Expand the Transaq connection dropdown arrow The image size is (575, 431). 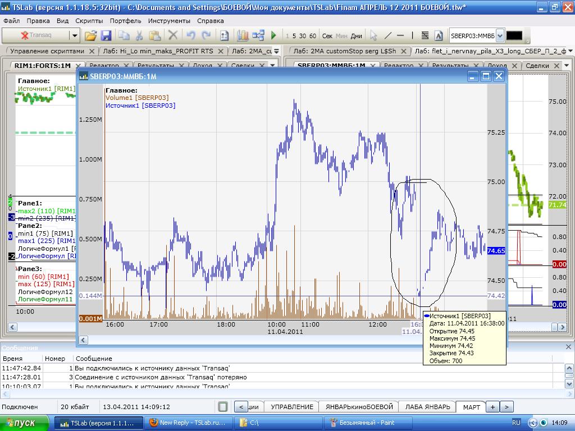point(74,35)
